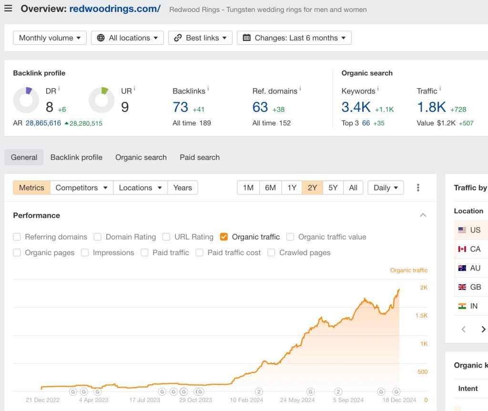The image size is (488, 411).
Task: Open the chart three-dot options menu
Action: pyautogui.click(x=418, y=188)
